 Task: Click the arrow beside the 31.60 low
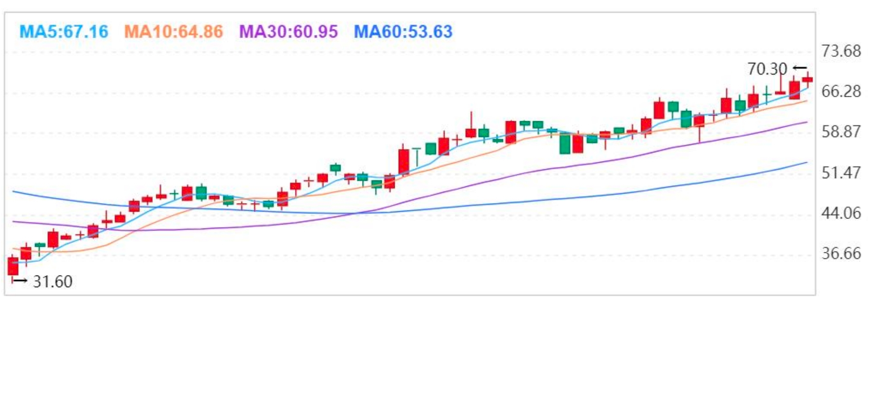click(x=20, y=281)
